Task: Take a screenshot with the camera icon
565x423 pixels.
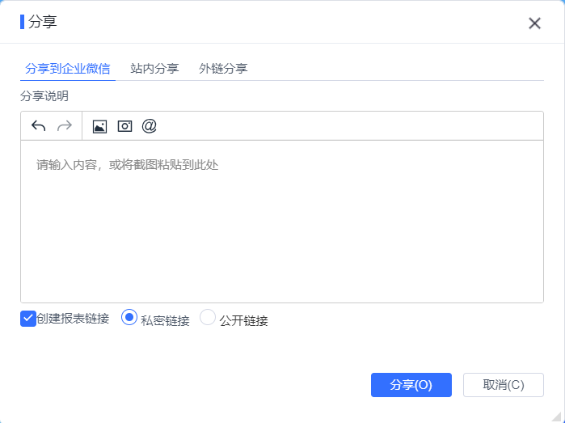Action: pos(124,126)
